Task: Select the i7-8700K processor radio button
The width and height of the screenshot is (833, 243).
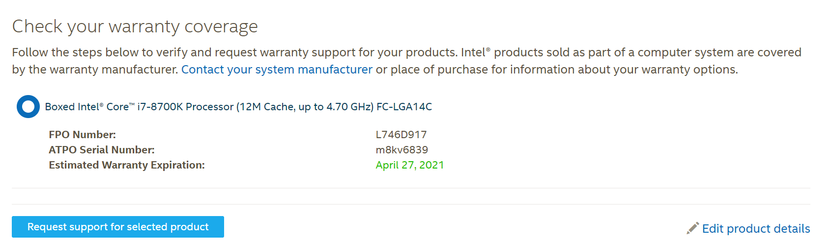Action: click(x=28, y=107)
